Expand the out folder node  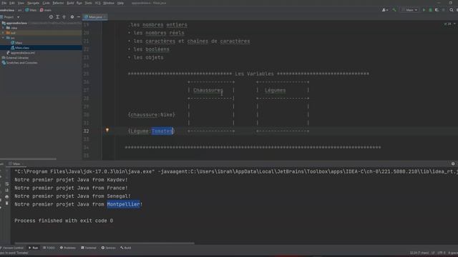point(3,33)
